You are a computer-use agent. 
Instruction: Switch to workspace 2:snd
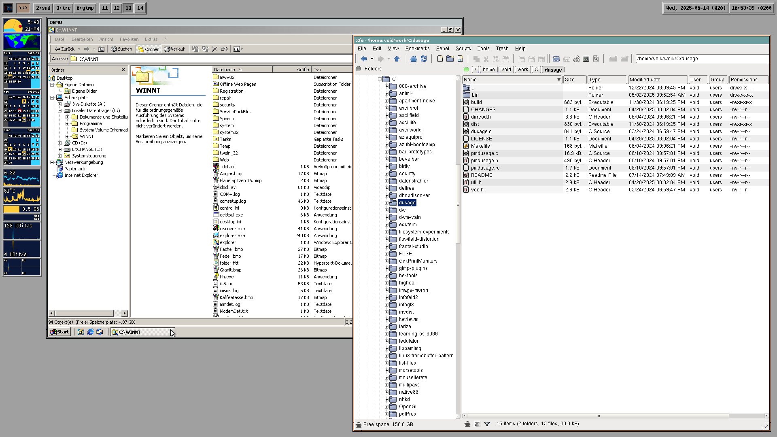point(43,8)
